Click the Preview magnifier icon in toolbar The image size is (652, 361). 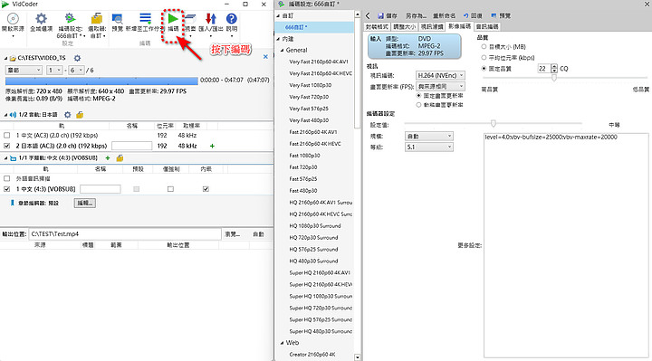tap(118, 19)
